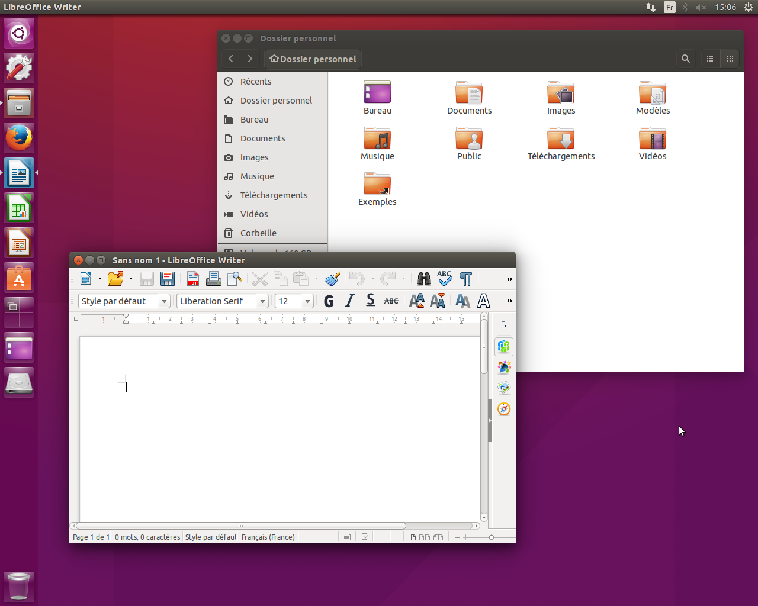
Task: Click the Print document icon
Action: (x=214, y=279)
